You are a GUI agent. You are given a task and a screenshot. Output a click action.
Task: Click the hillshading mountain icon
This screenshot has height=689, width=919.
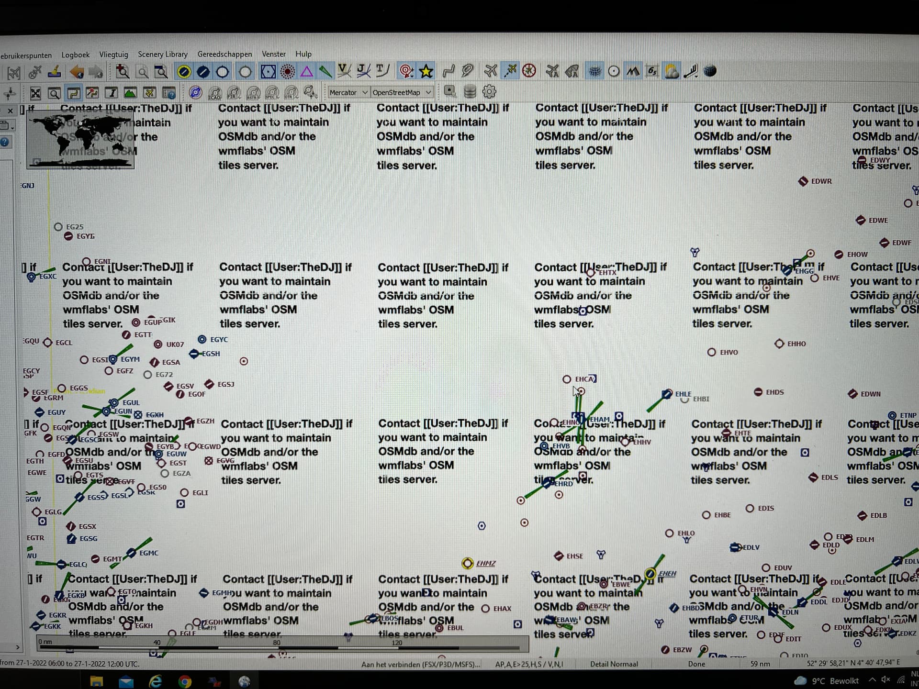click(633, 72)
